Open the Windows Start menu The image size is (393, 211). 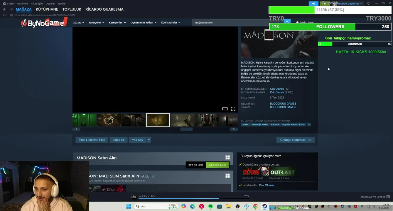coord(129,207)
